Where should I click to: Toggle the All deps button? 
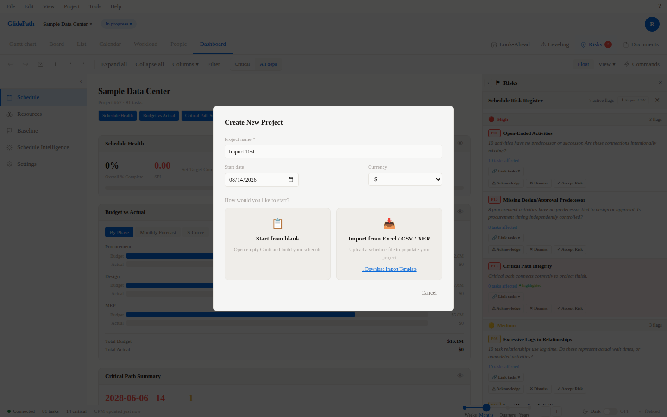(x=268, y=64)
